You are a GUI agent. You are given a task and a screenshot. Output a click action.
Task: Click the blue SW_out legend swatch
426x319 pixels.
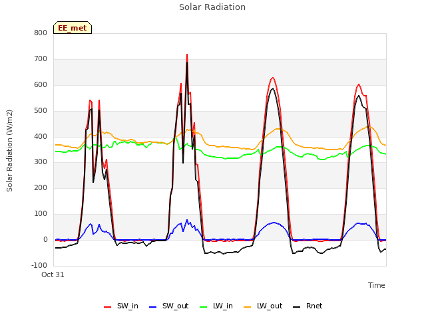(x=153, y=307)
